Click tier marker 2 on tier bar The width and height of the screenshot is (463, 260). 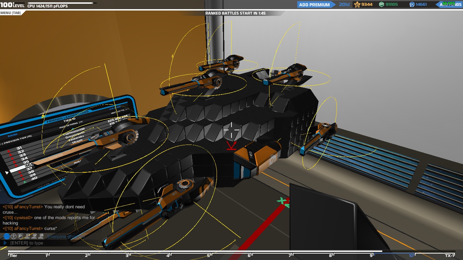point(87,255)
